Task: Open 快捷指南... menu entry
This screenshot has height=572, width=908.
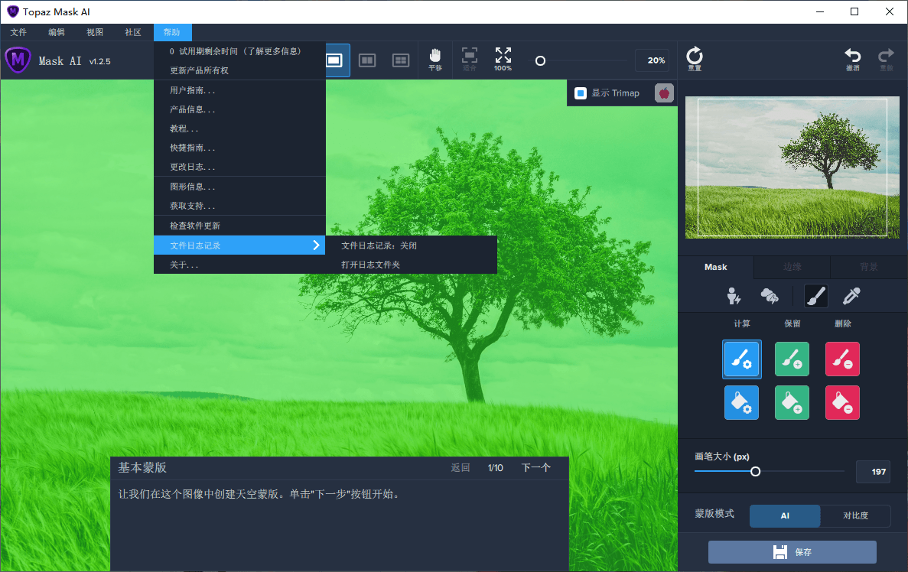Action: click(239, 148)
